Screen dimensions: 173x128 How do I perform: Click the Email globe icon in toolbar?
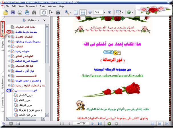[27, 13]
